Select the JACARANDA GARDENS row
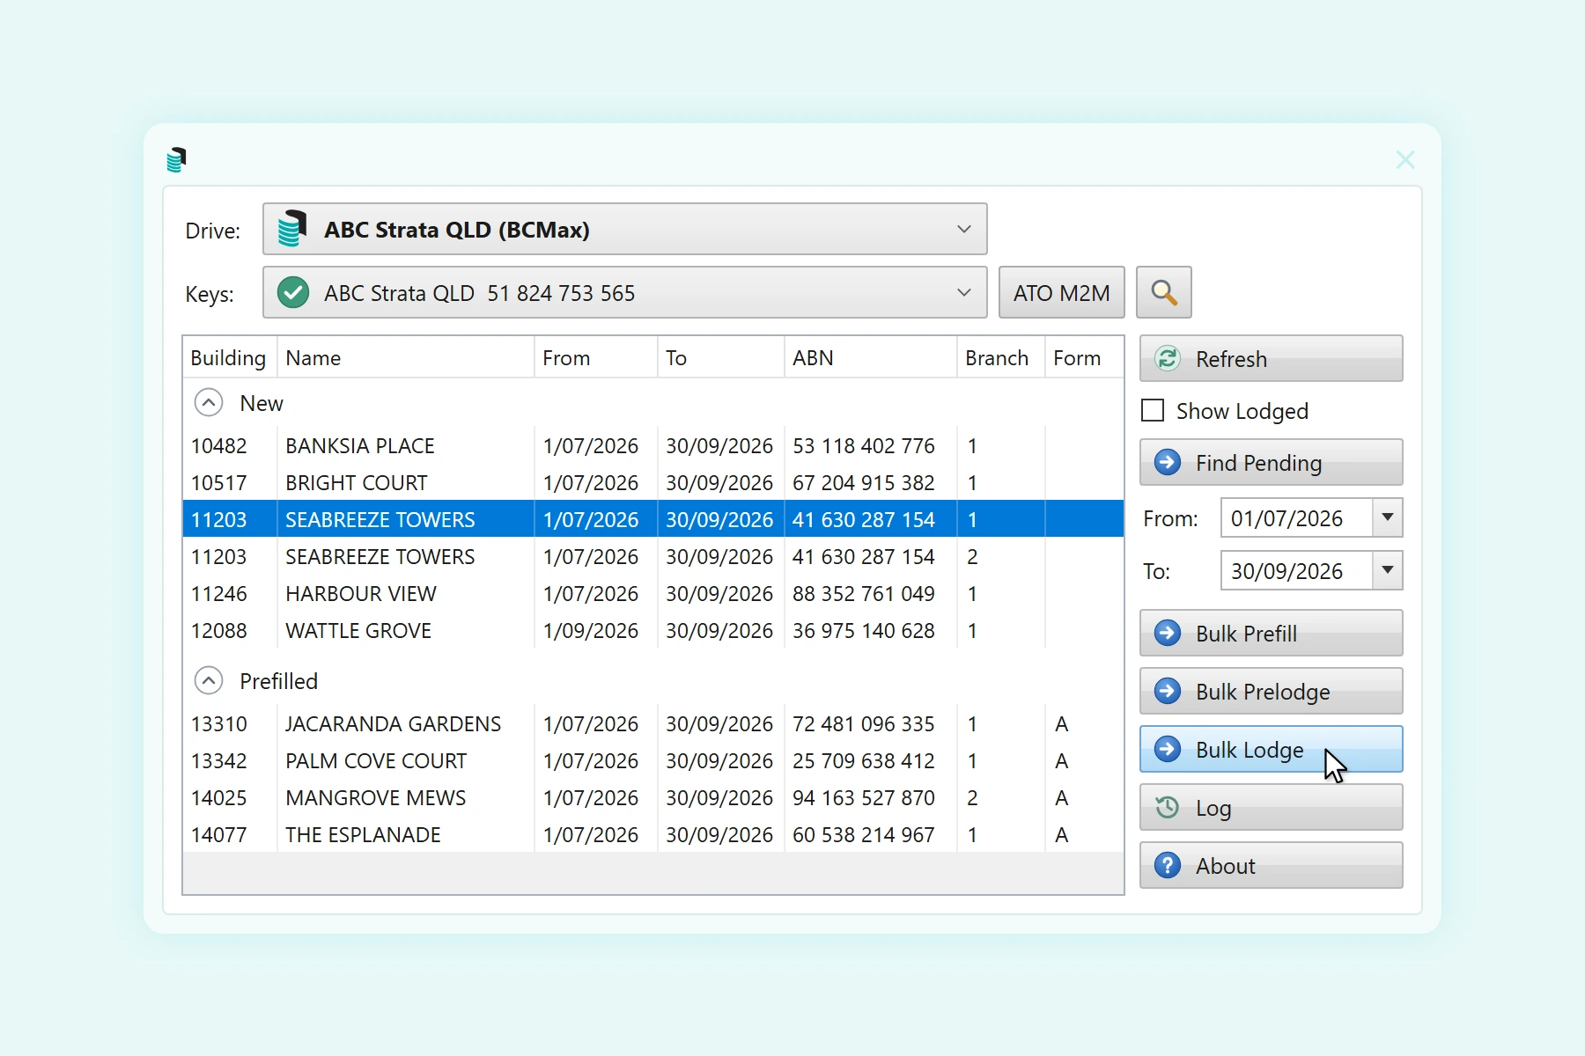 (653, 724)
